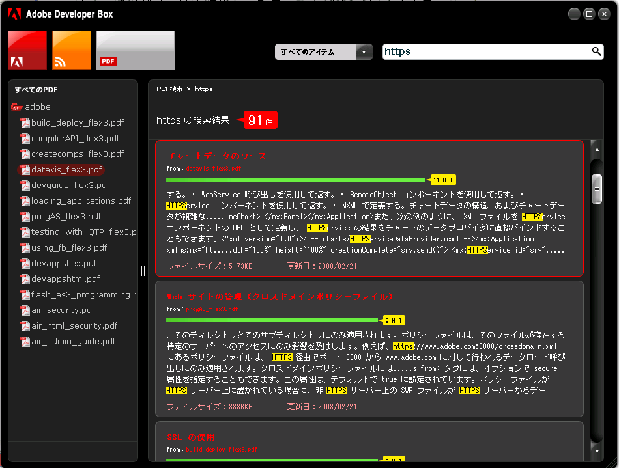
Task: Select air_security.pdf
Action: [63, 310]
